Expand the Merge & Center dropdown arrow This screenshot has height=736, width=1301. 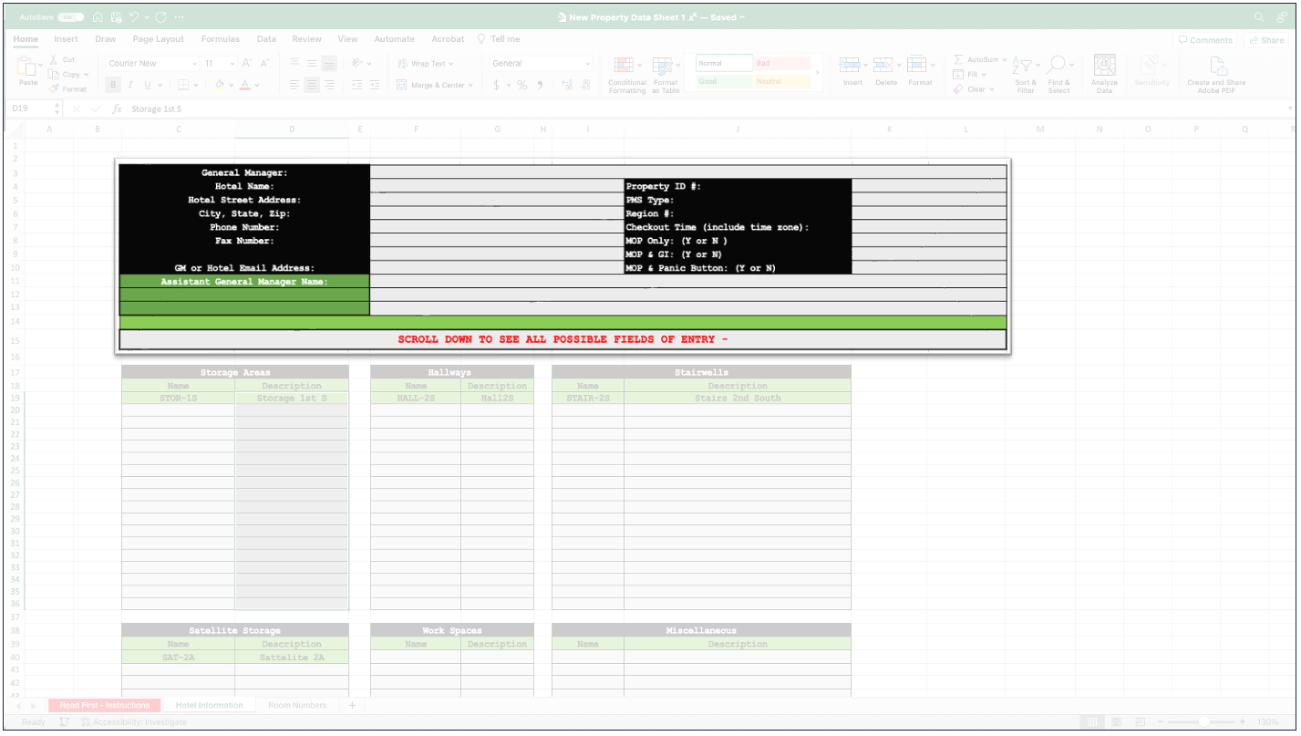(471, 85)
